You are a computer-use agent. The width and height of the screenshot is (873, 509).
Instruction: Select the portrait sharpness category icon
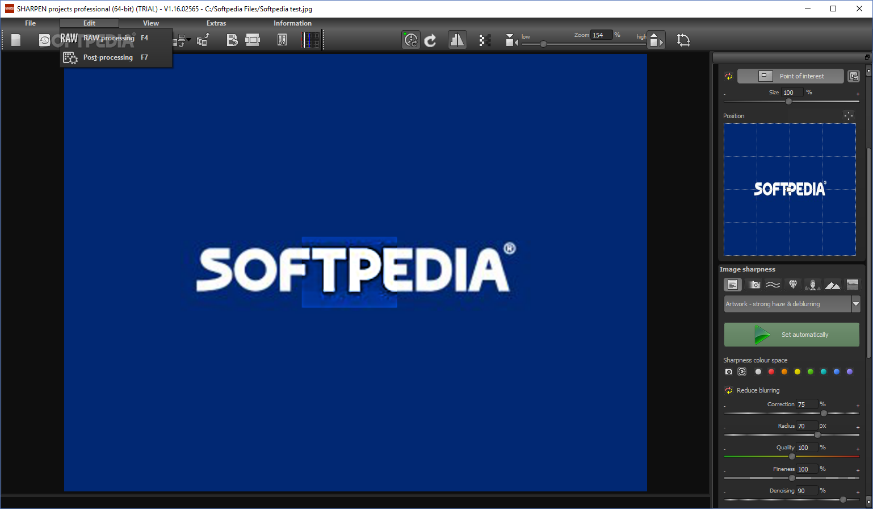click(813, 285)
